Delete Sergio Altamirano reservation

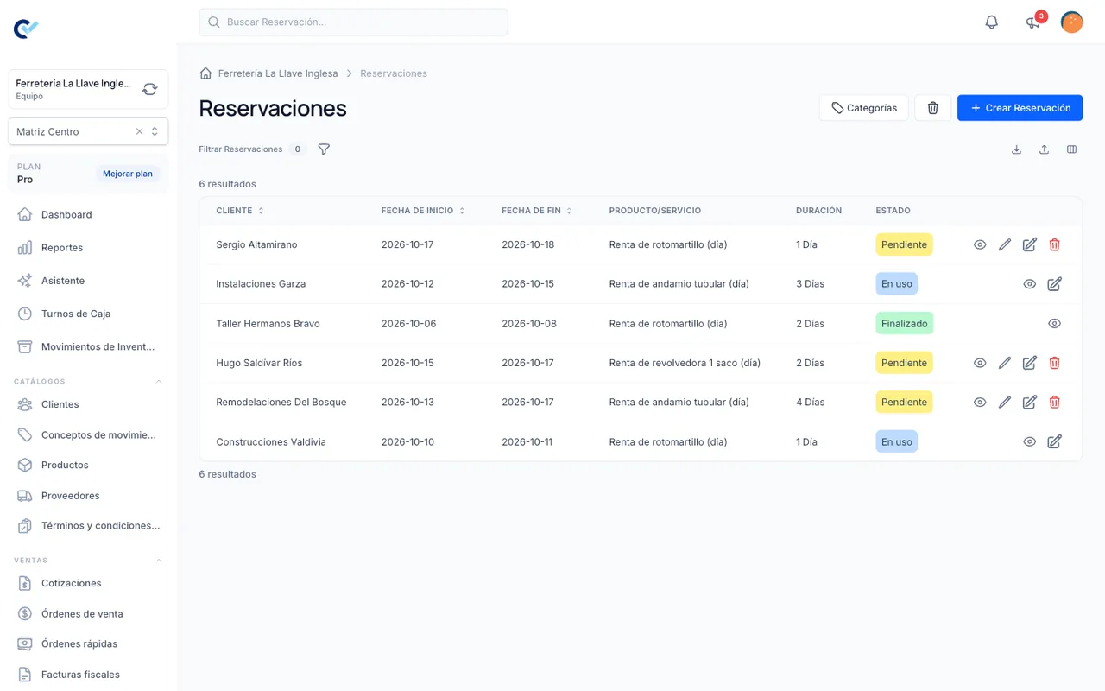pos(1054,244)
